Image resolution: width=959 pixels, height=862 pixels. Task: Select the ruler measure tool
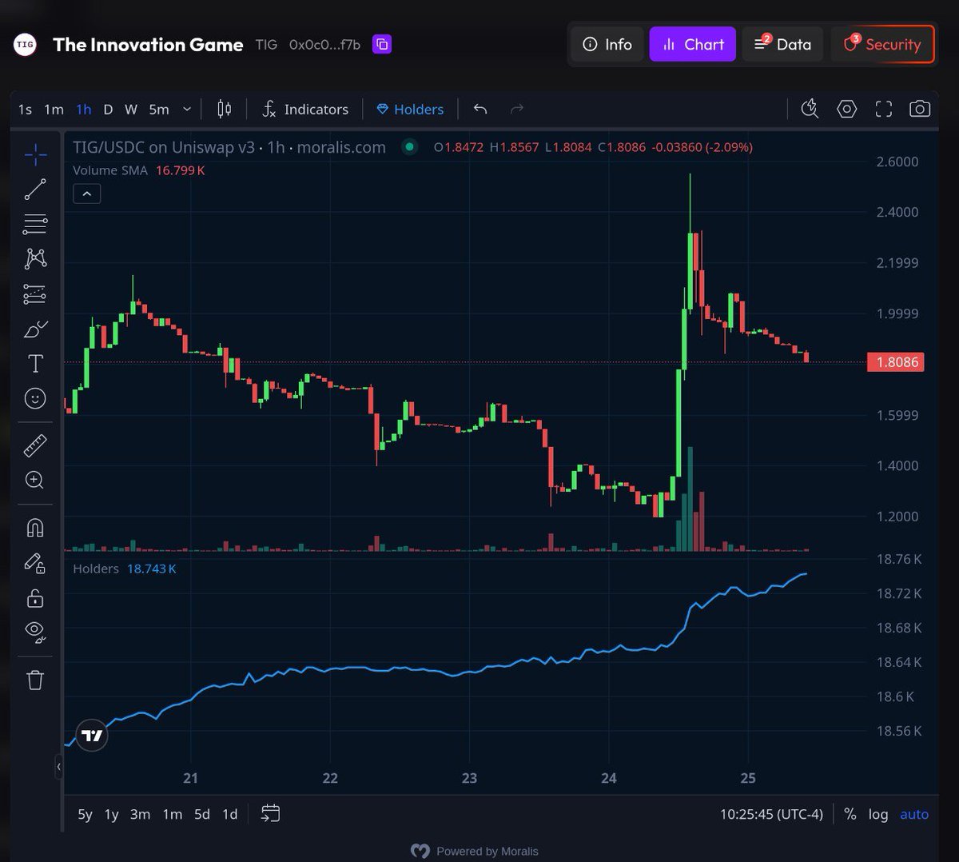coord(35,445)
